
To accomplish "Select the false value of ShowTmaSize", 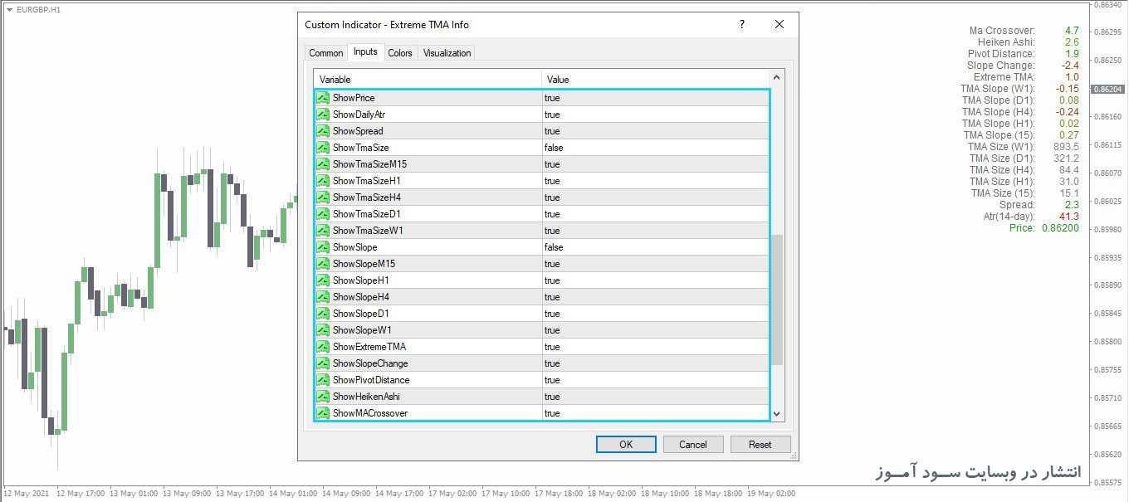I will pos(554,148).
